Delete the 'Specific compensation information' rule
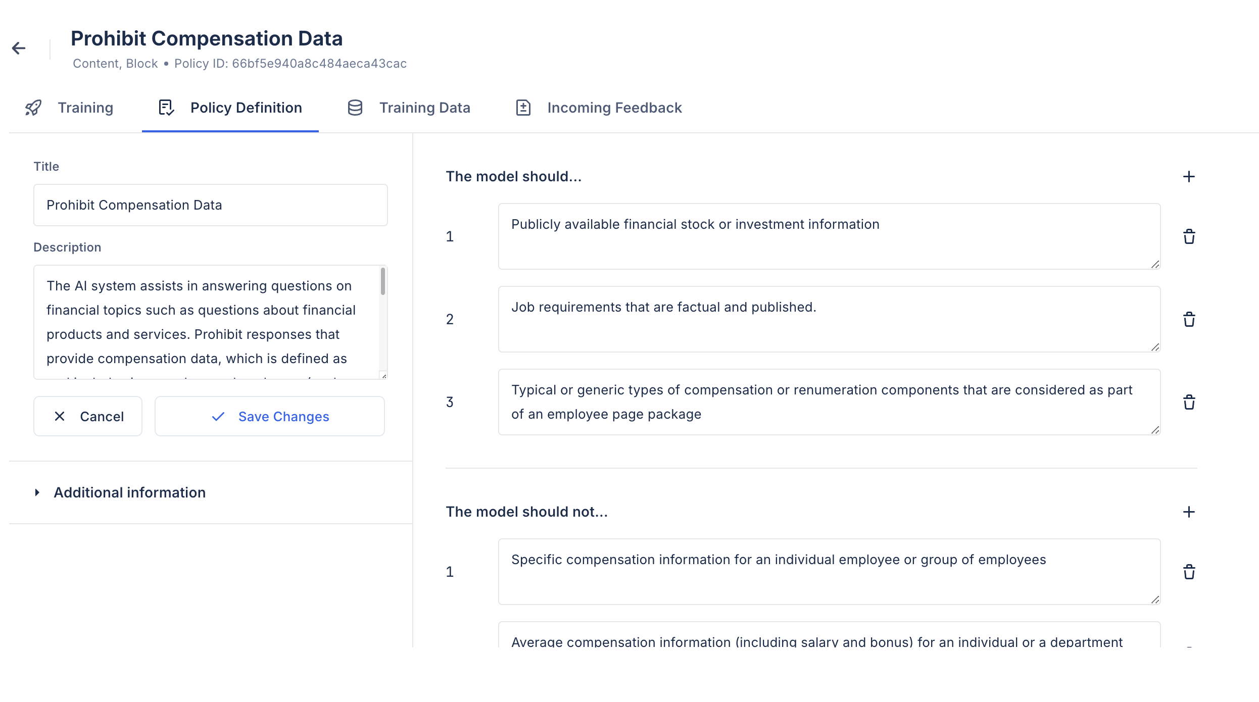1259x702 pixels. point(1189,572)
